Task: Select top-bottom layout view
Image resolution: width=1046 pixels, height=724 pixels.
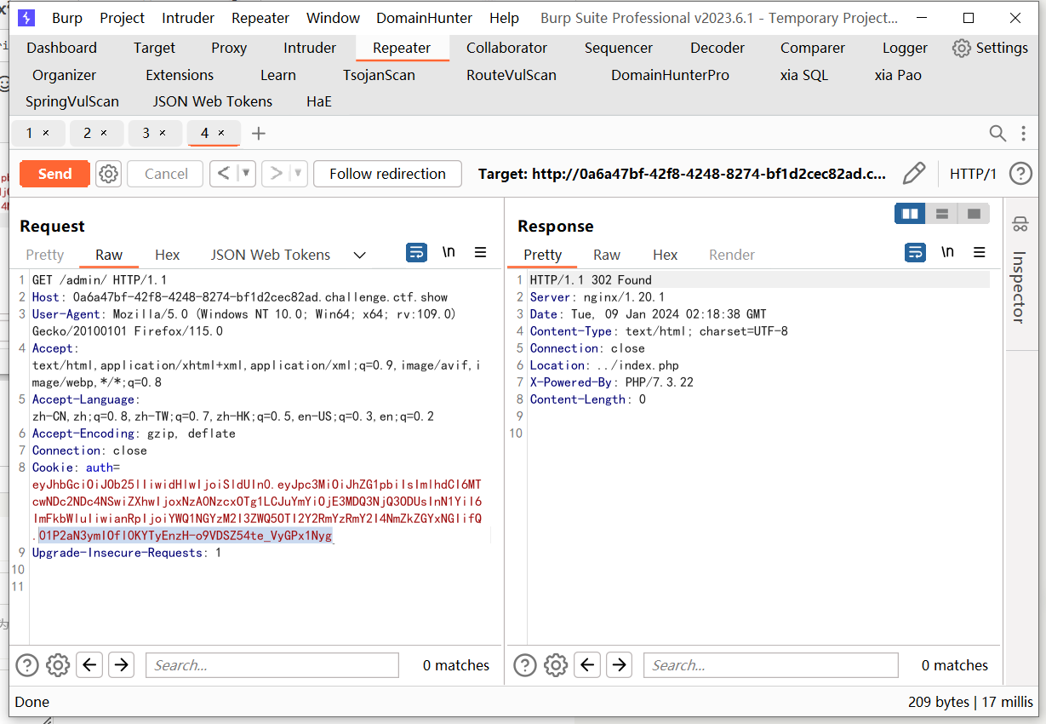Action: [941, 214]
